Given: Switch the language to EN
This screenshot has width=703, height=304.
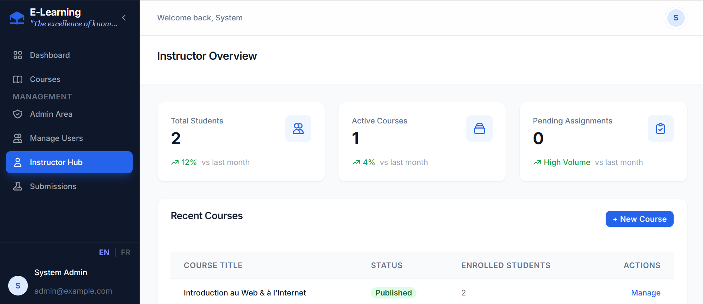Looking at the screenshot, I should click(x=104, y=252).
